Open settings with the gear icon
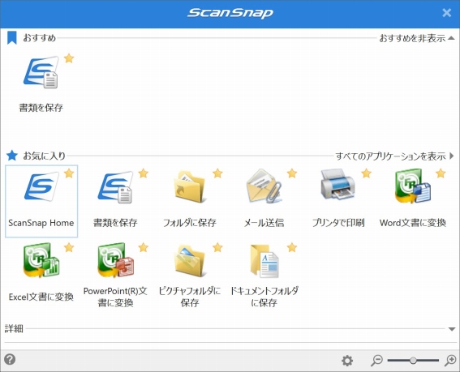Viewport: 460px width, 372px height. coord(347,361)
